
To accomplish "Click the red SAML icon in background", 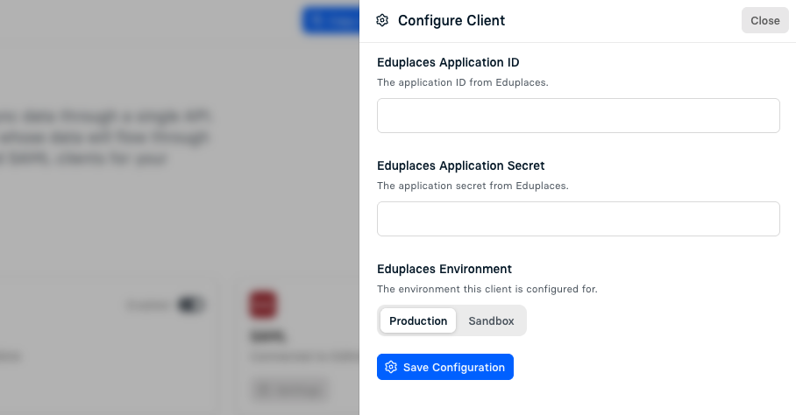I will click(262, 305).
